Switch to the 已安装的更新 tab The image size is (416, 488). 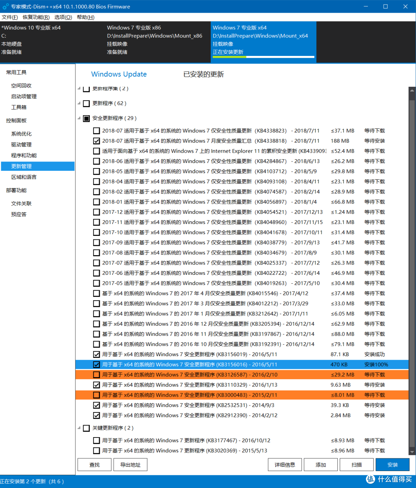coord(203,74)
